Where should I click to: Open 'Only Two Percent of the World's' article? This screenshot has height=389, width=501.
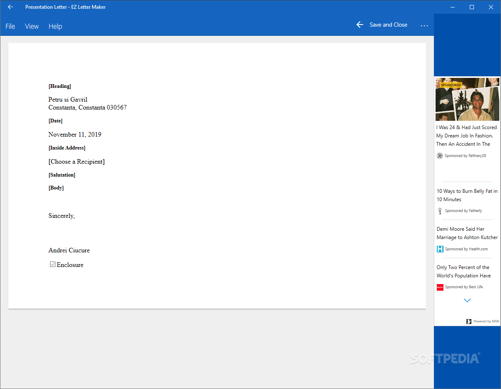(x=463, y=272)
